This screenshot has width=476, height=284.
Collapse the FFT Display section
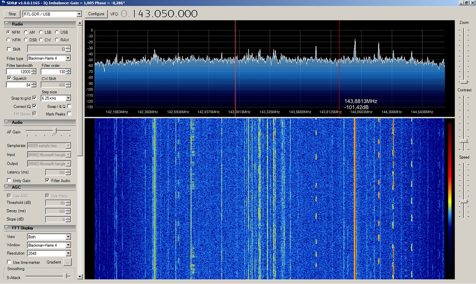click(7, 228)
